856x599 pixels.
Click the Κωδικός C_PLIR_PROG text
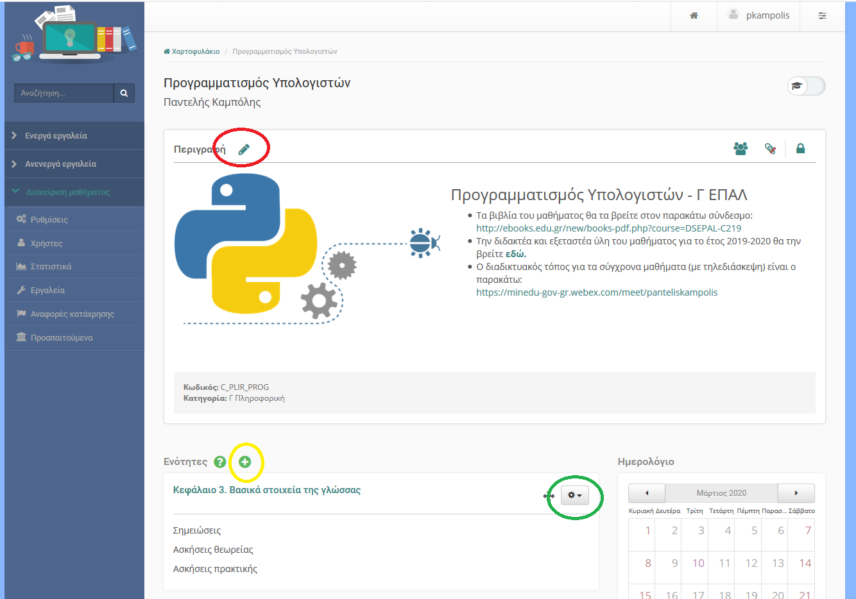[x=226, y=387]
